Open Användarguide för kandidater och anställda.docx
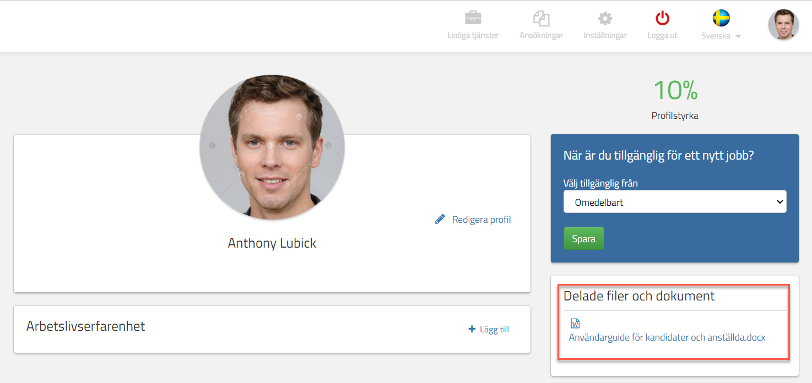The image size is (812, 383). tap(667, 337)
